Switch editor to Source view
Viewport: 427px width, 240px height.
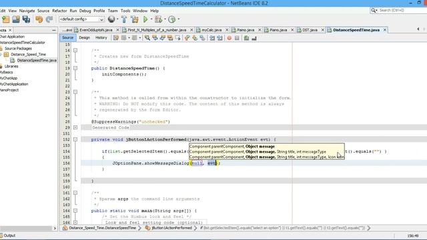[67, 38]
